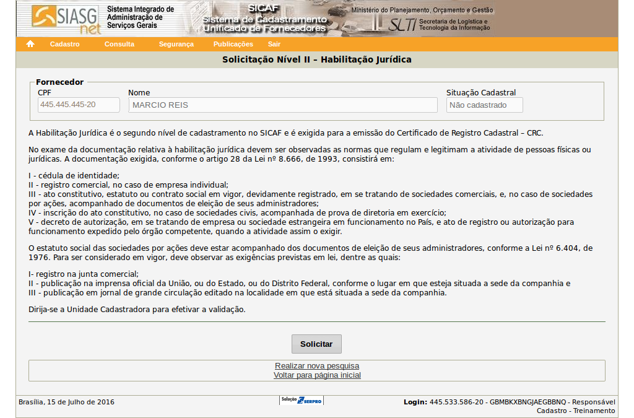
Task: Open the Cadastro menu
Action: (64, 44)
